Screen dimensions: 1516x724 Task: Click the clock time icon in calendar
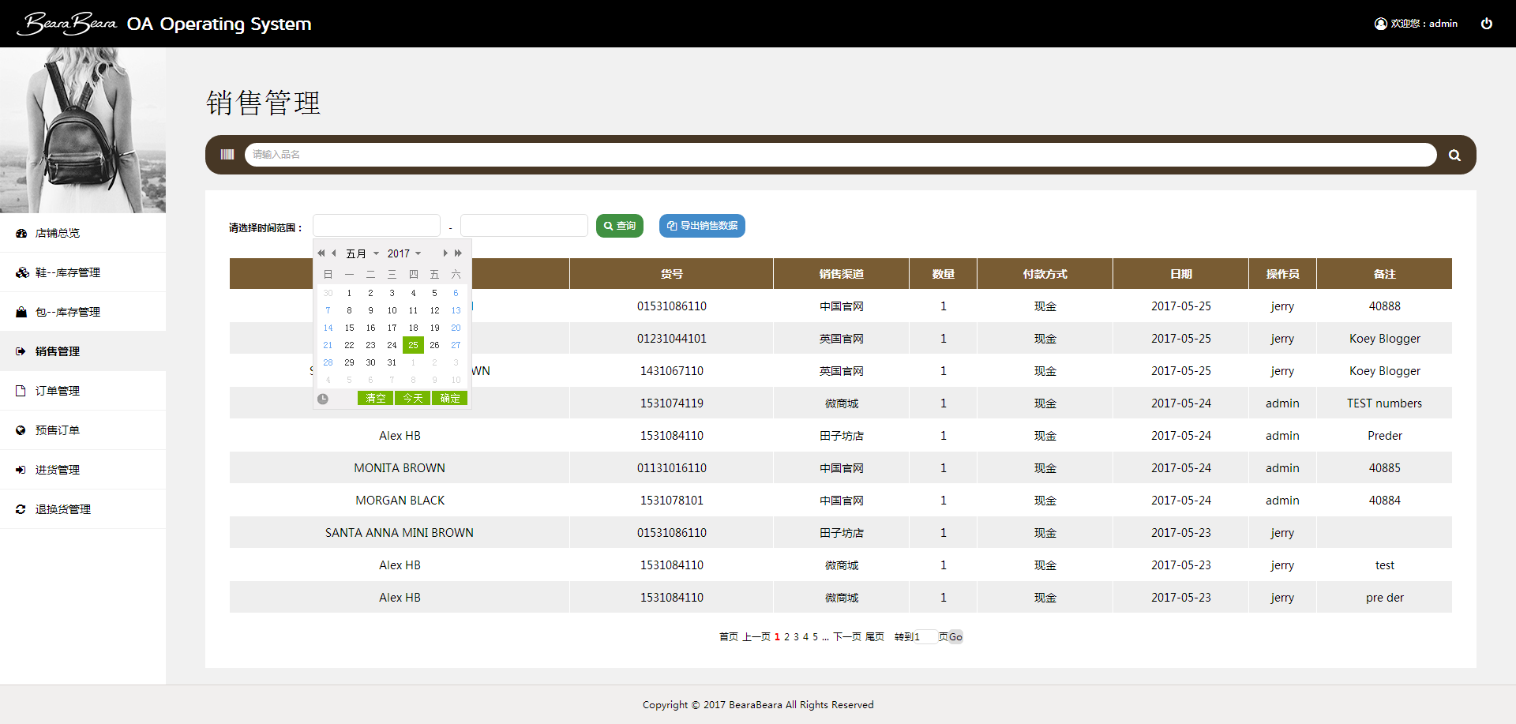pos(323,399)
